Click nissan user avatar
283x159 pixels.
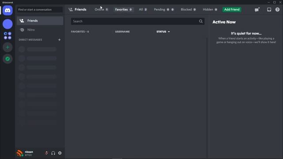20,153
